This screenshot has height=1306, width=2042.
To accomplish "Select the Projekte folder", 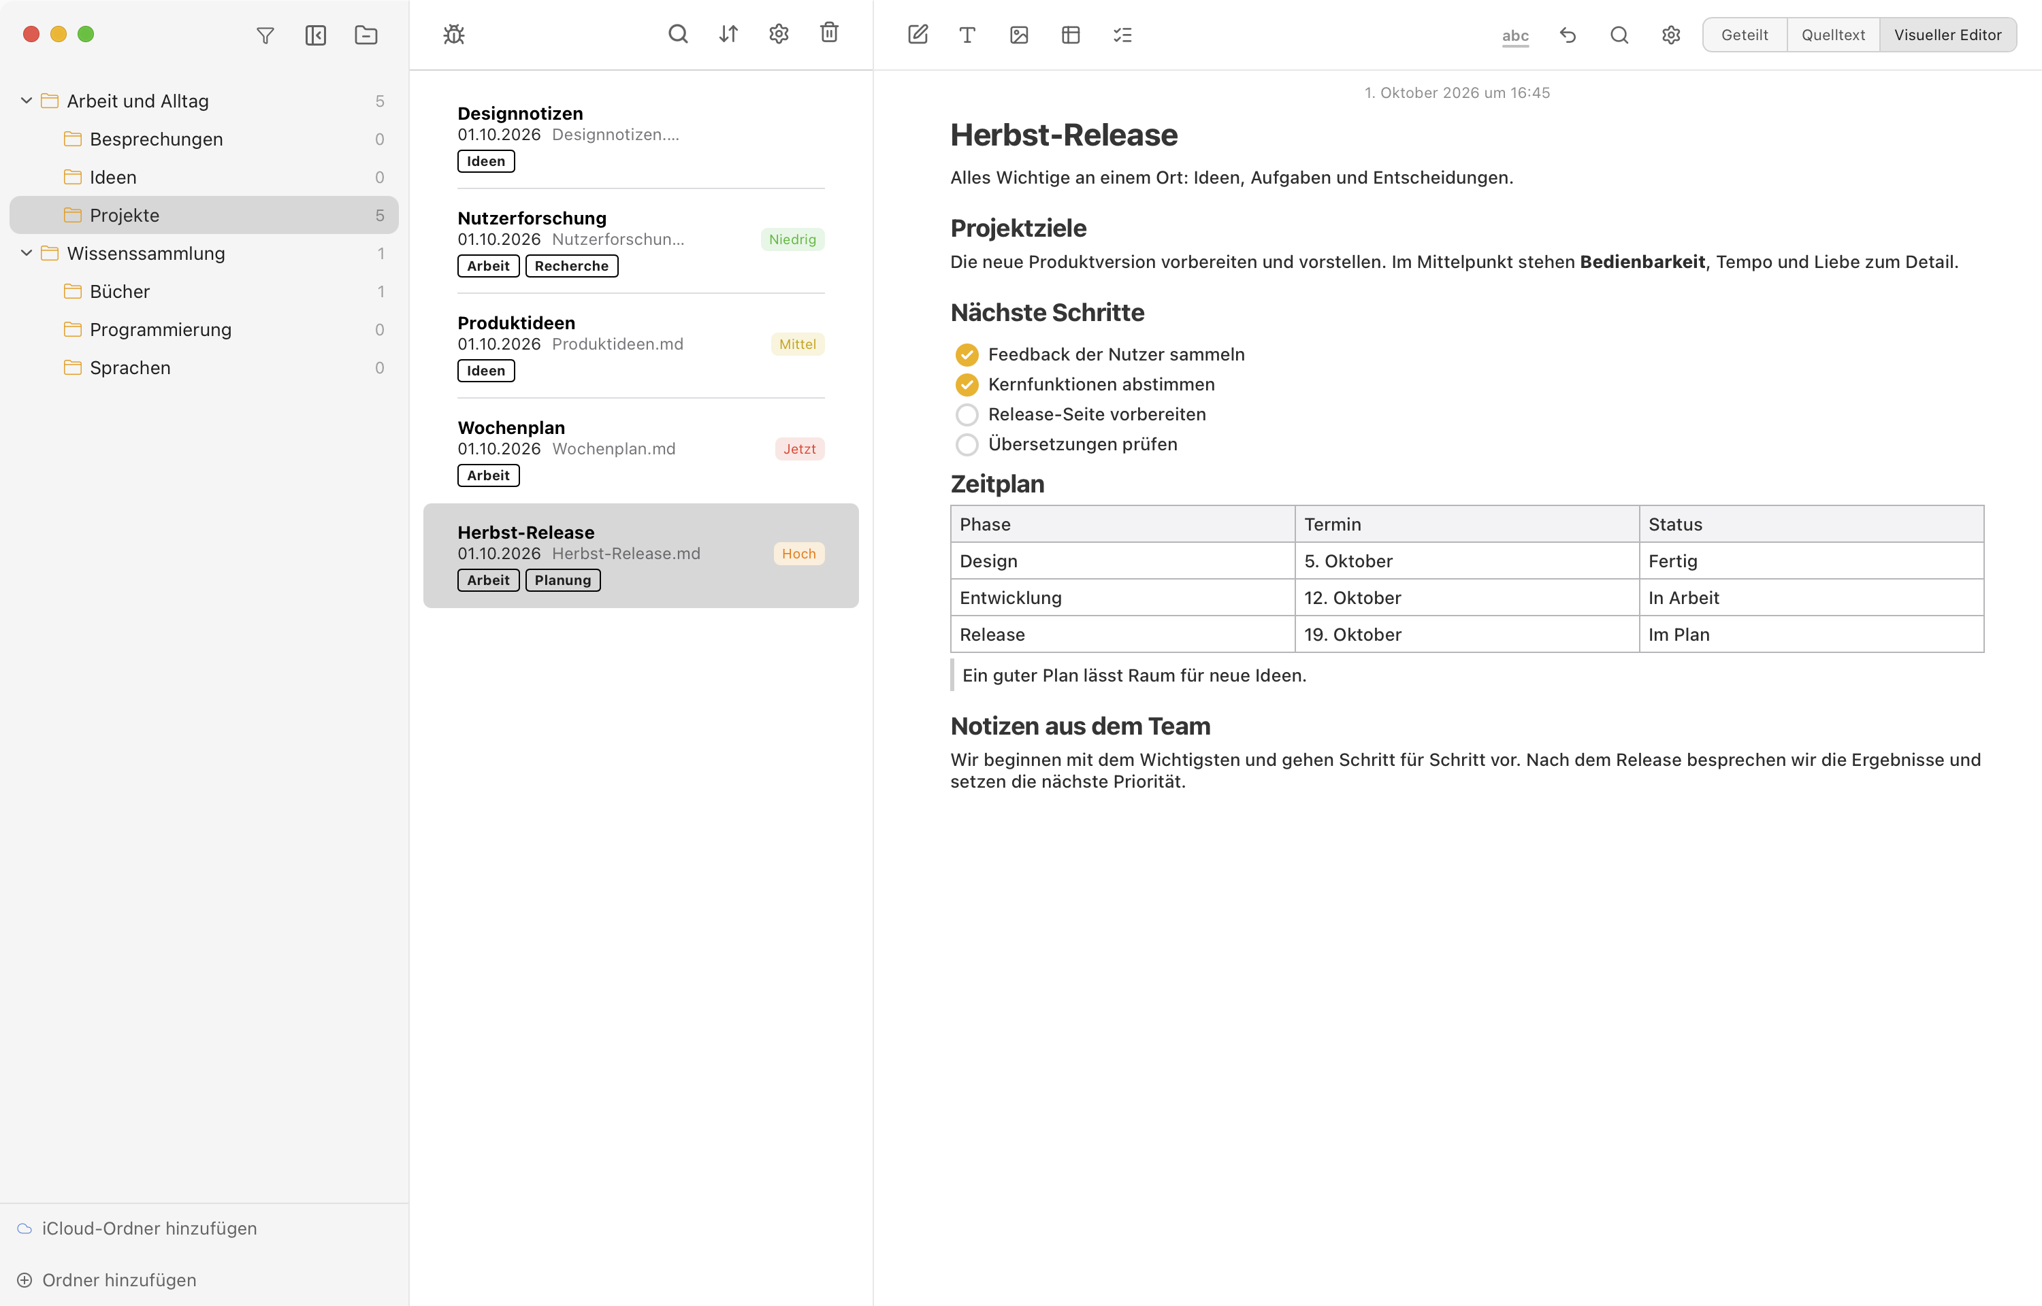I will click(x=204, y=216).
